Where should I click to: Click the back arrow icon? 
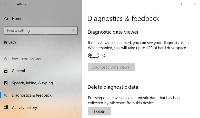click(6, 4)
